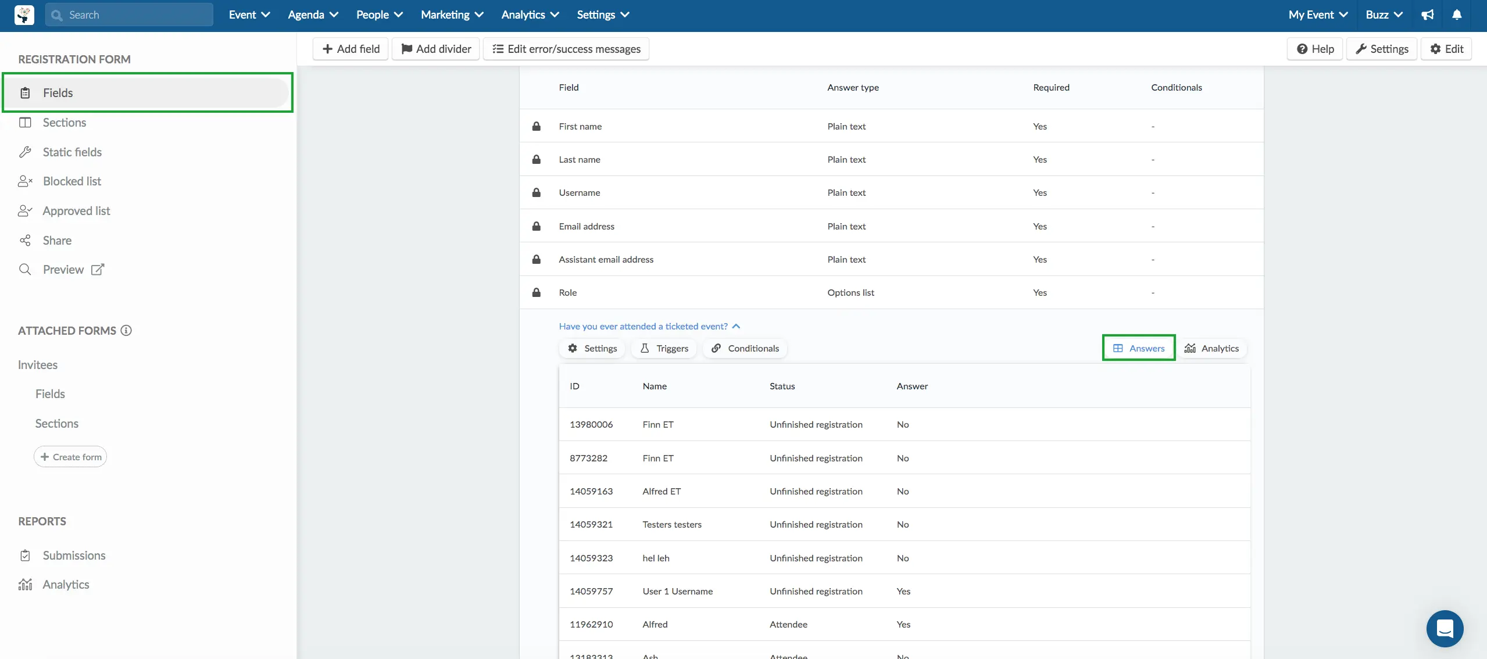Click the lock icon on Last name row
Screen dimensions: 1487x659
536,159
